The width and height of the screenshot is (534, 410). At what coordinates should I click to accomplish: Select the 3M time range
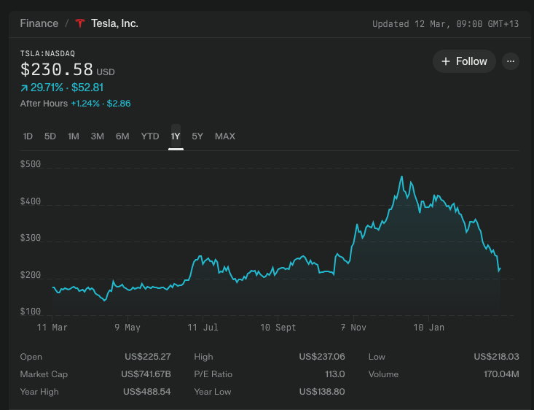point(98,136)
